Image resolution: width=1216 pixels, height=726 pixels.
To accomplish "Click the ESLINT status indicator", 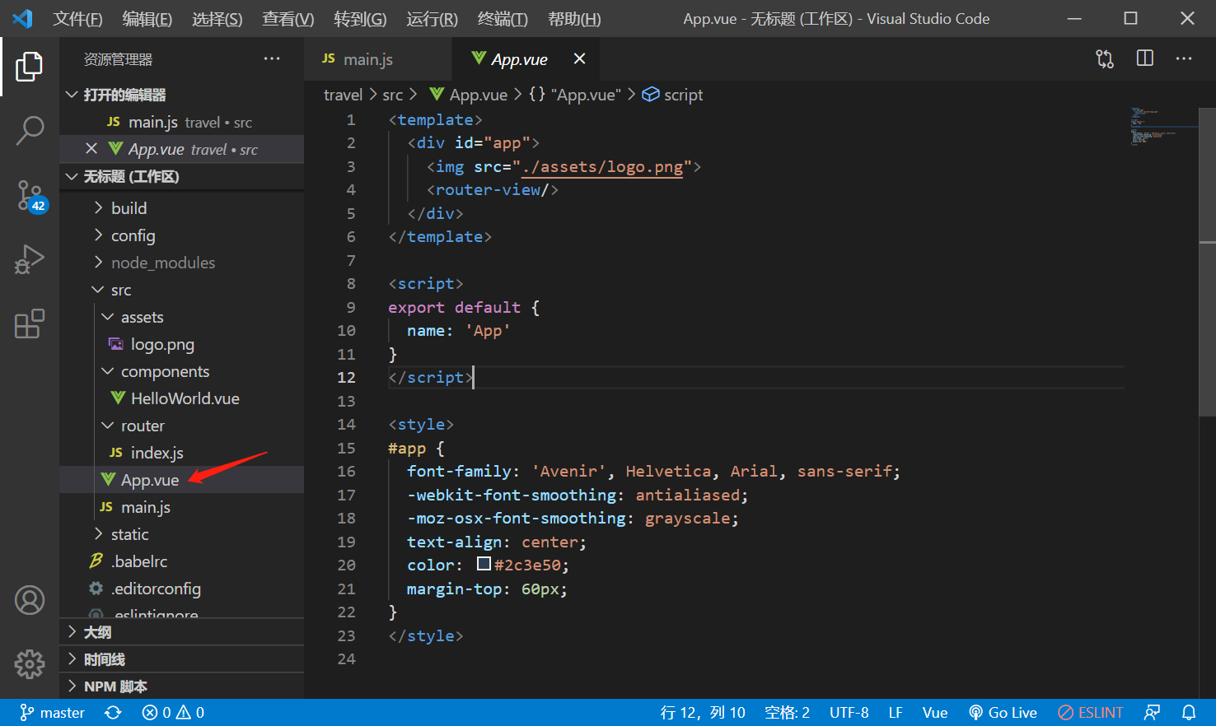I will 1091,713.
